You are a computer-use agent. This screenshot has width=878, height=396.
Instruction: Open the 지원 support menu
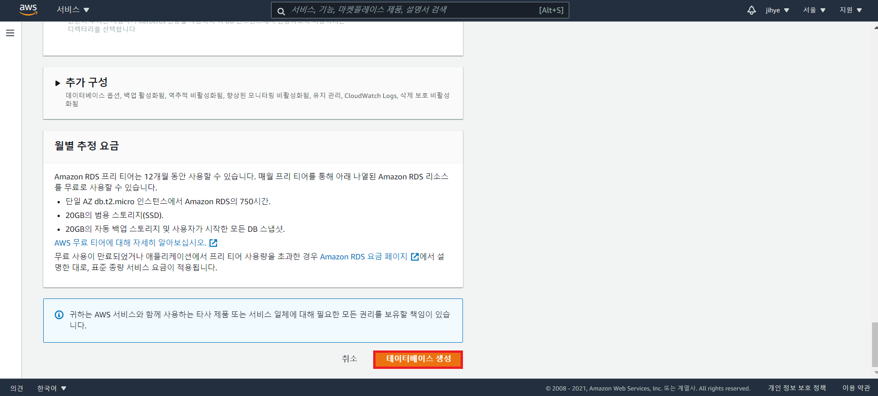pos(850,10)
